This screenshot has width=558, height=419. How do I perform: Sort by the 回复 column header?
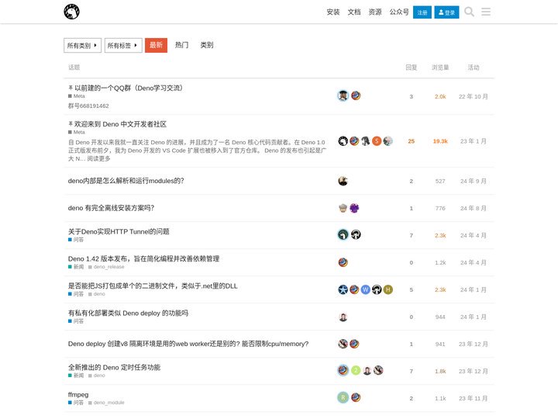click(x=412, y=68)
